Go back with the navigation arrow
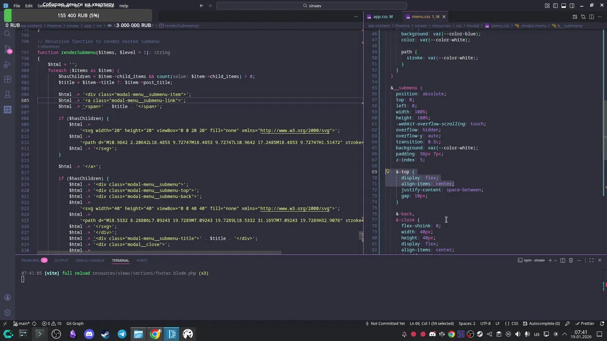 [x=202, y=6]
